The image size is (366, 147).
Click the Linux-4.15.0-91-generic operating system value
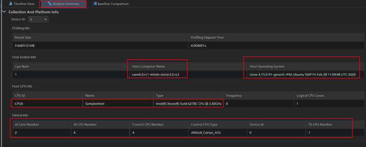click(303, 75)
